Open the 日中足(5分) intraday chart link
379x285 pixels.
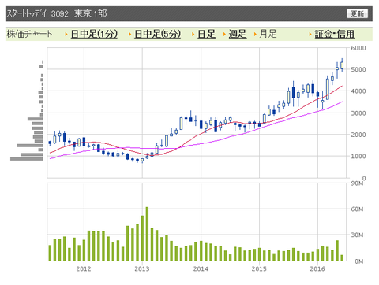coord(157,34)
